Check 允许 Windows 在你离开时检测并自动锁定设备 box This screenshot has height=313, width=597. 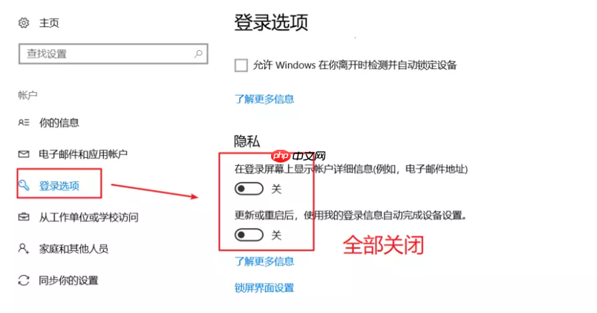pos(241,65)
